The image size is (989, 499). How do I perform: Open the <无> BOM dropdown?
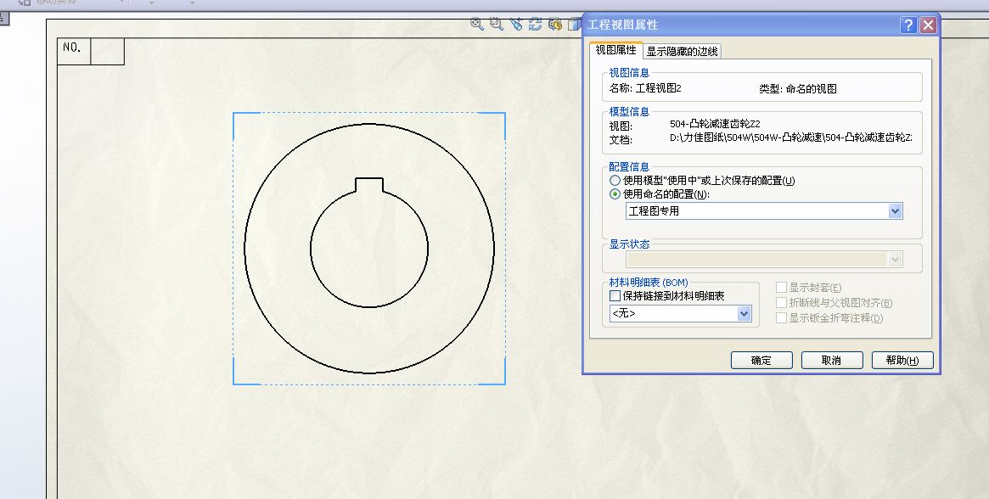[745, 313]
